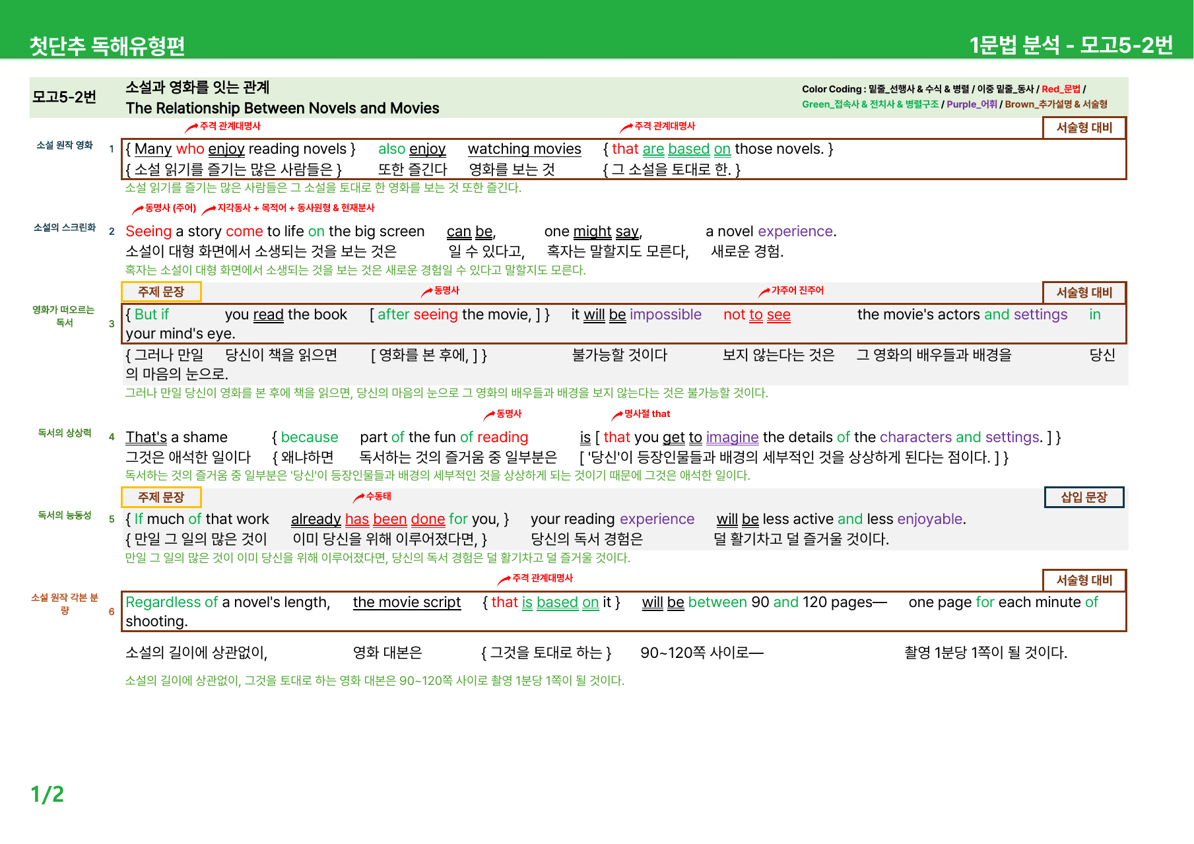The image size is (1194, 844).
Task: Click the header text '1문법 분석 - 모고5-2번'
Action: pos(1071,45)
